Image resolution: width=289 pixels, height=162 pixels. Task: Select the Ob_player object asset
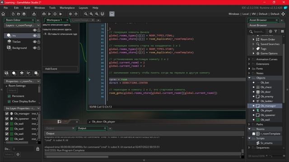tap(266, 110)
